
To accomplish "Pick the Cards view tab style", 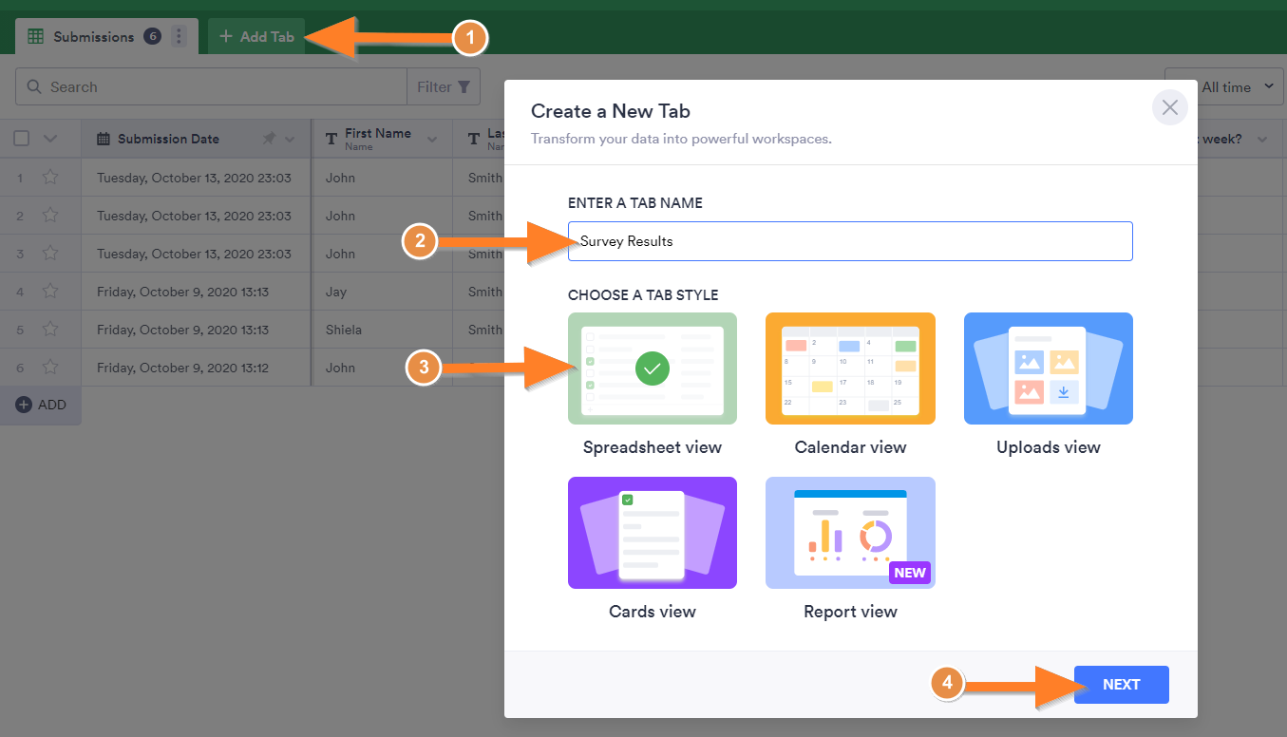I will [652, 533].
